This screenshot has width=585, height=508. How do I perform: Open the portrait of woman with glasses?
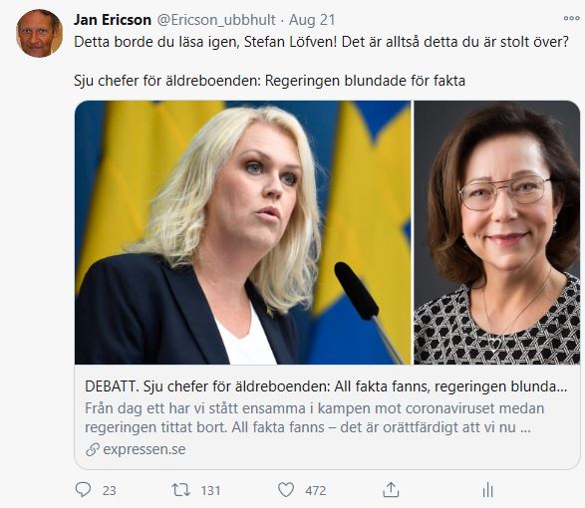[497, 232]
